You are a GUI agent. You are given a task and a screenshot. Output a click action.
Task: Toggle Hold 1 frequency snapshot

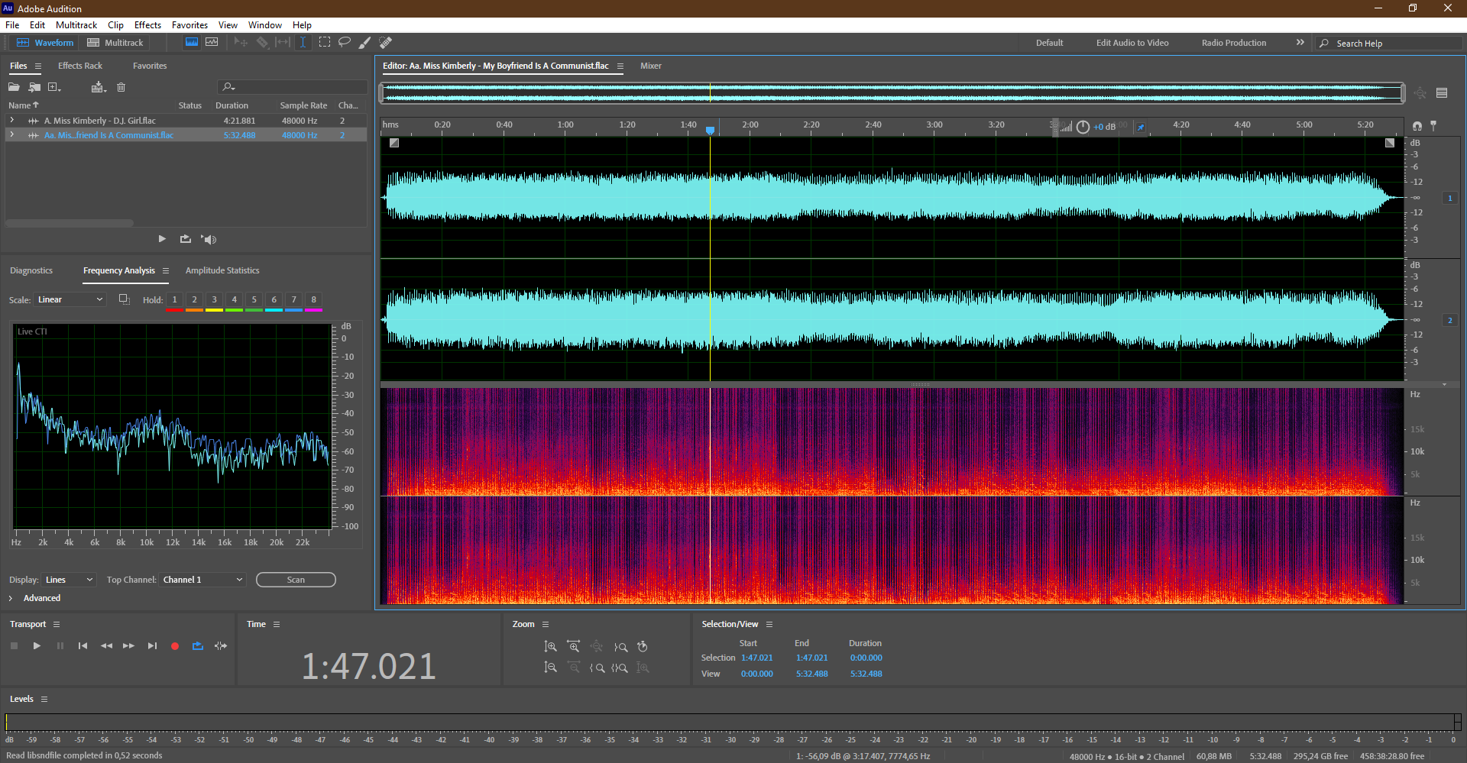point(174,300)
